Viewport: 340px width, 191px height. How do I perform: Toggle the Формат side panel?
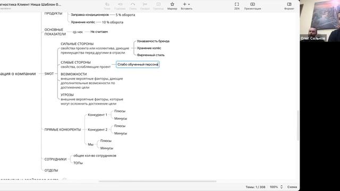(x=289, y=4)
